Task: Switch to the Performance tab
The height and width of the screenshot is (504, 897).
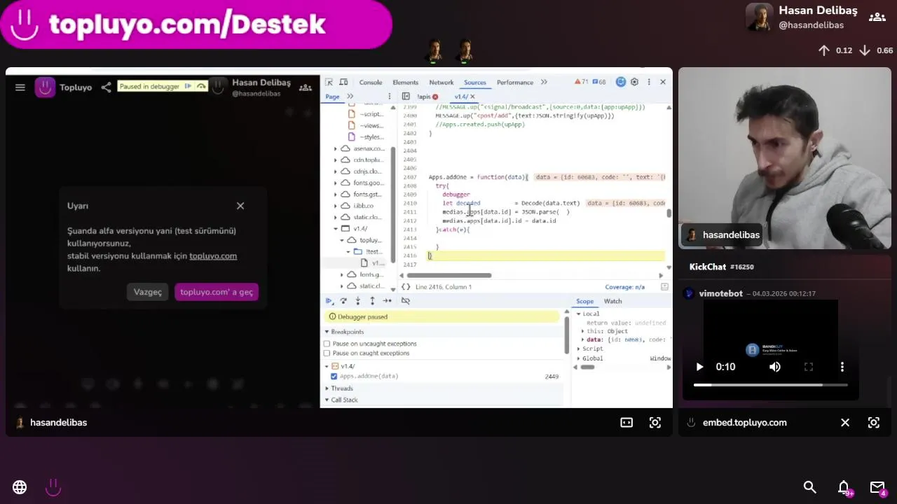Action: [515, 83]
